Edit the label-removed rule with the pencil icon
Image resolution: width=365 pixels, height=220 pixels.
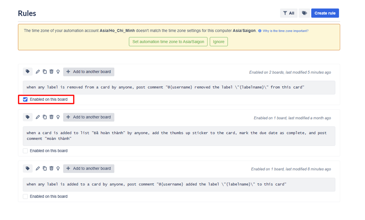click(x=38, y=72)
